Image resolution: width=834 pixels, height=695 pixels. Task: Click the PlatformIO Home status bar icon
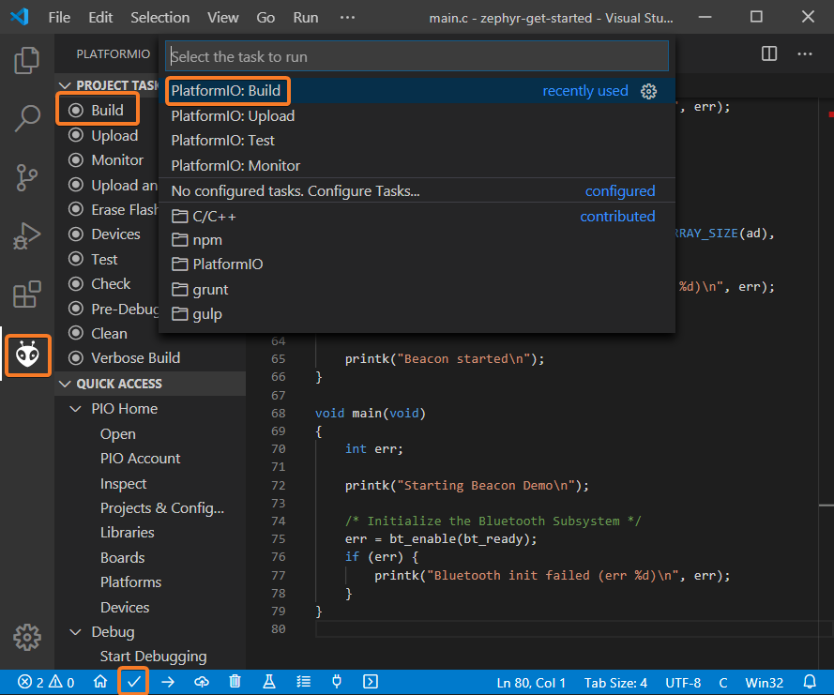[x=100, y=682]
